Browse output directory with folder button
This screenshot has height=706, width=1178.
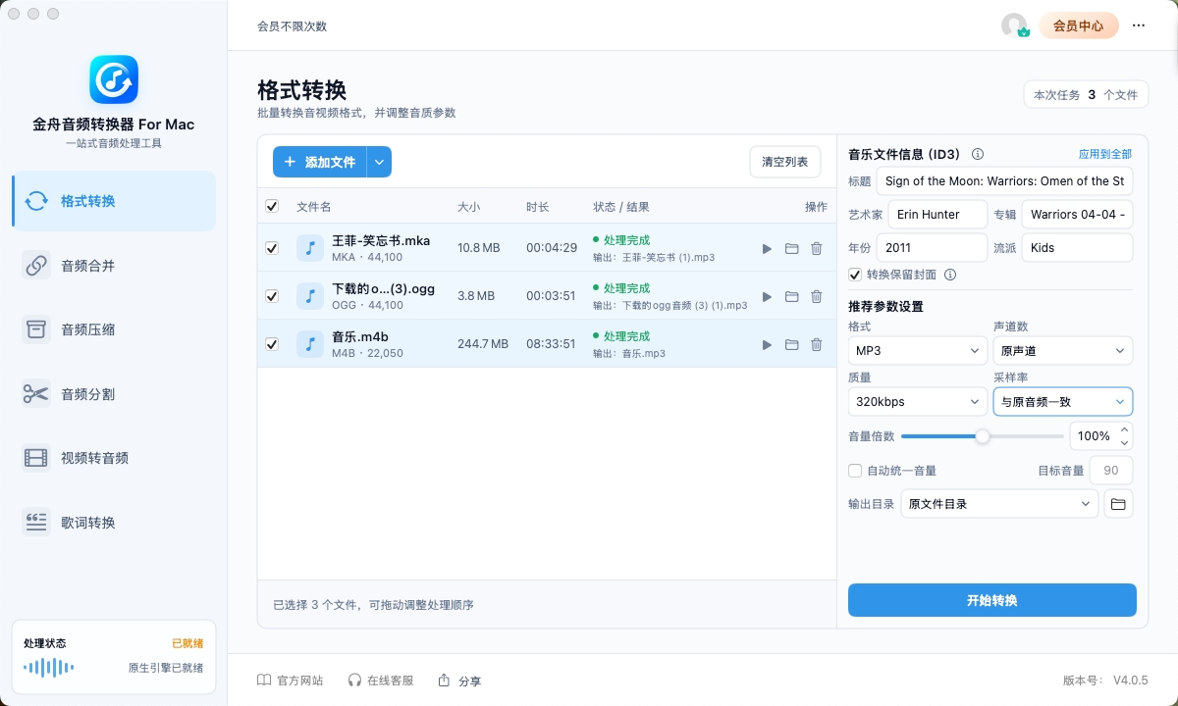pos(1117,504)
